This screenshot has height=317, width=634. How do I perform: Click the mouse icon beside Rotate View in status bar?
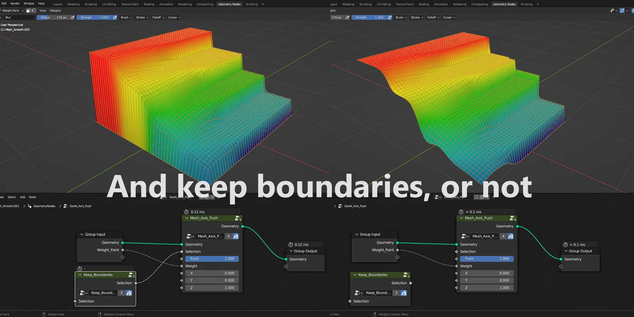44,314
